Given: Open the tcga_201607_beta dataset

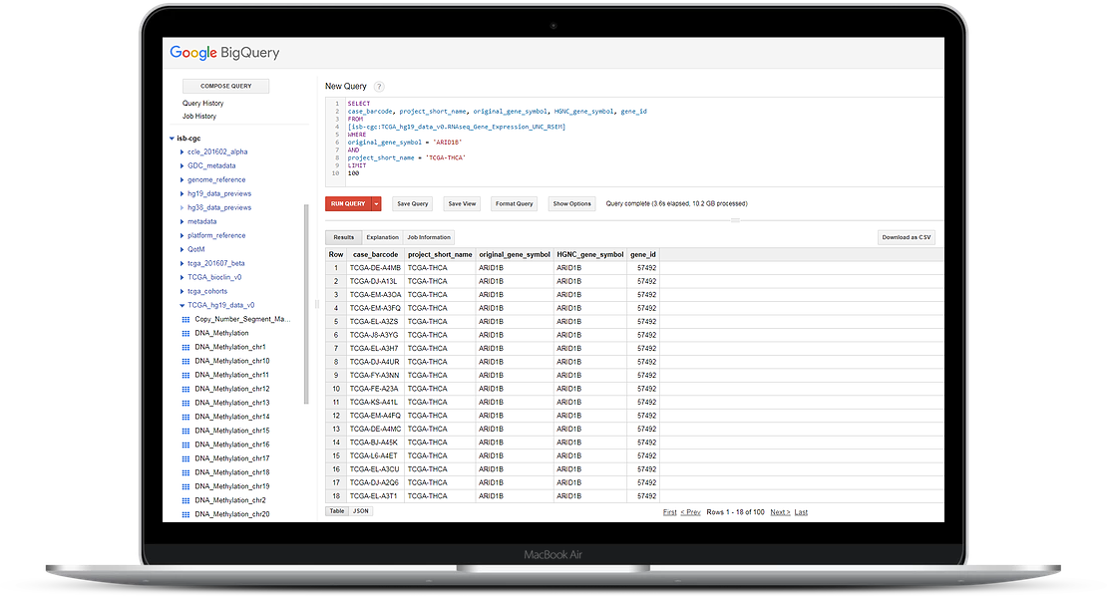Looking at the screenshot, I should pos(216,264).
